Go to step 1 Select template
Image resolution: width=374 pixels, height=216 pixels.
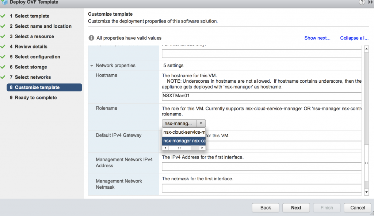(30, 16)
